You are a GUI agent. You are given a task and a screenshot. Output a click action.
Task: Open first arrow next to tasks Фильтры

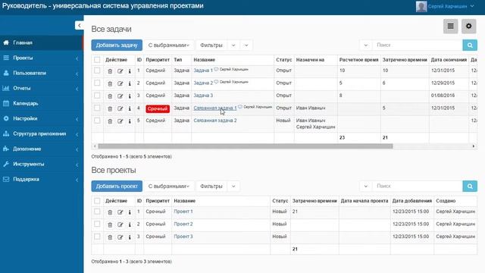tap(233, 45)
